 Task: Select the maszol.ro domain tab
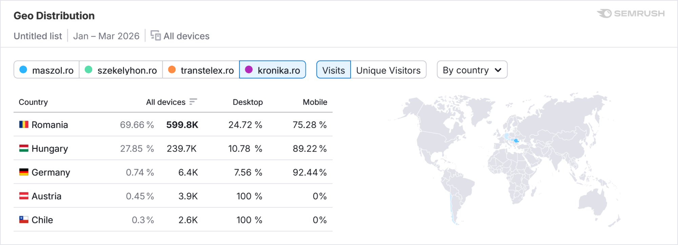(47, 70)
